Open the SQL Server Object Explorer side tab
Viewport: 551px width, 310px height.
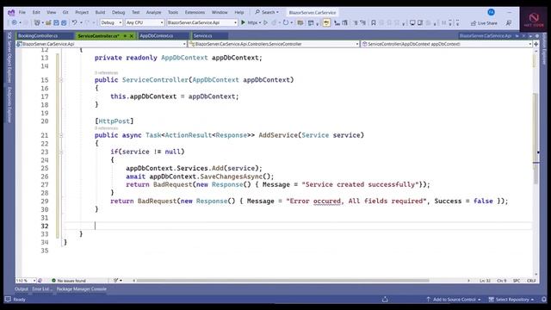click(9, 58)
